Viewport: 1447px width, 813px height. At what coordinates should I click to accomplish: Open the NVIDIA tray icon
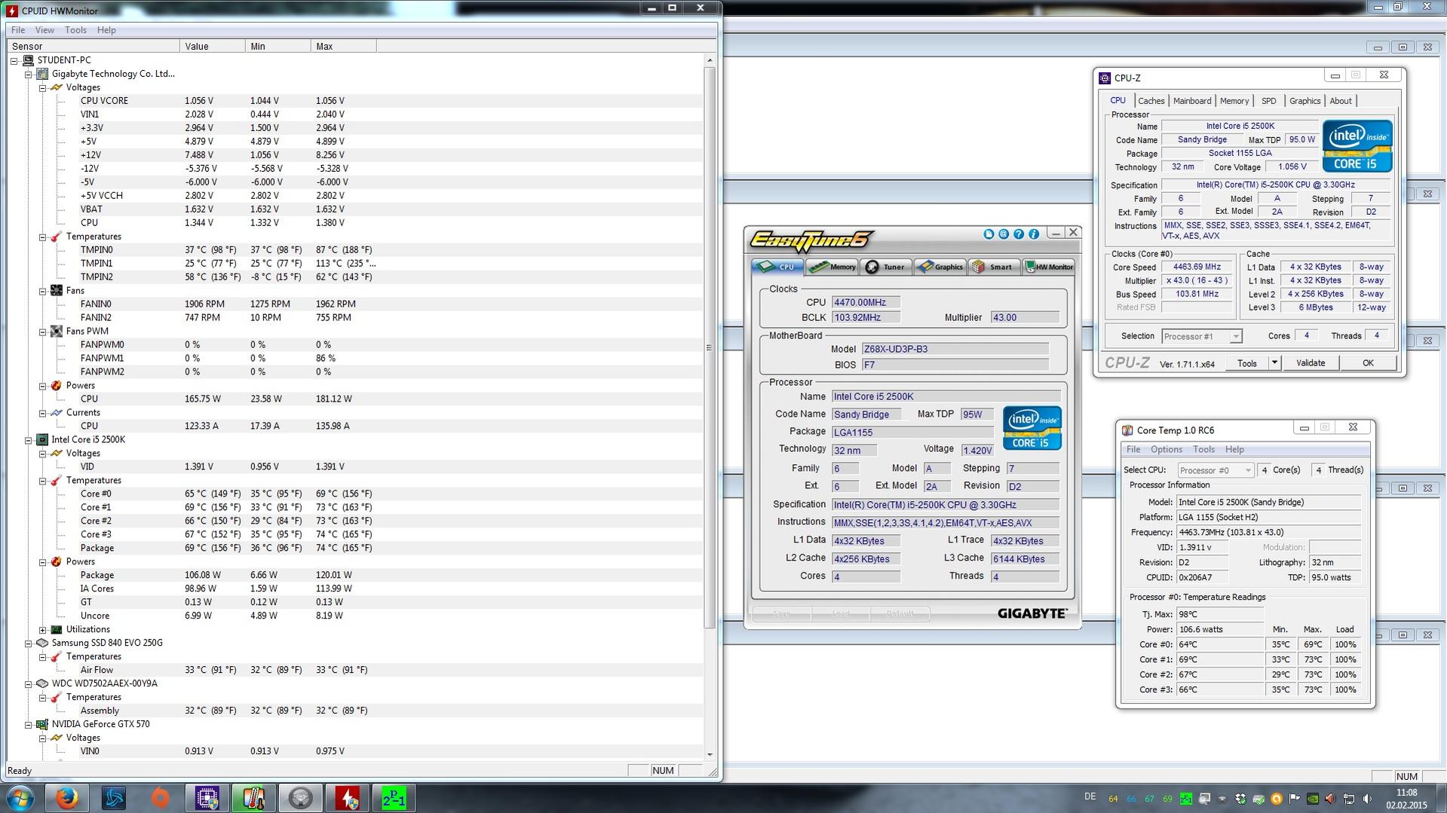(x=1313, y=799)
